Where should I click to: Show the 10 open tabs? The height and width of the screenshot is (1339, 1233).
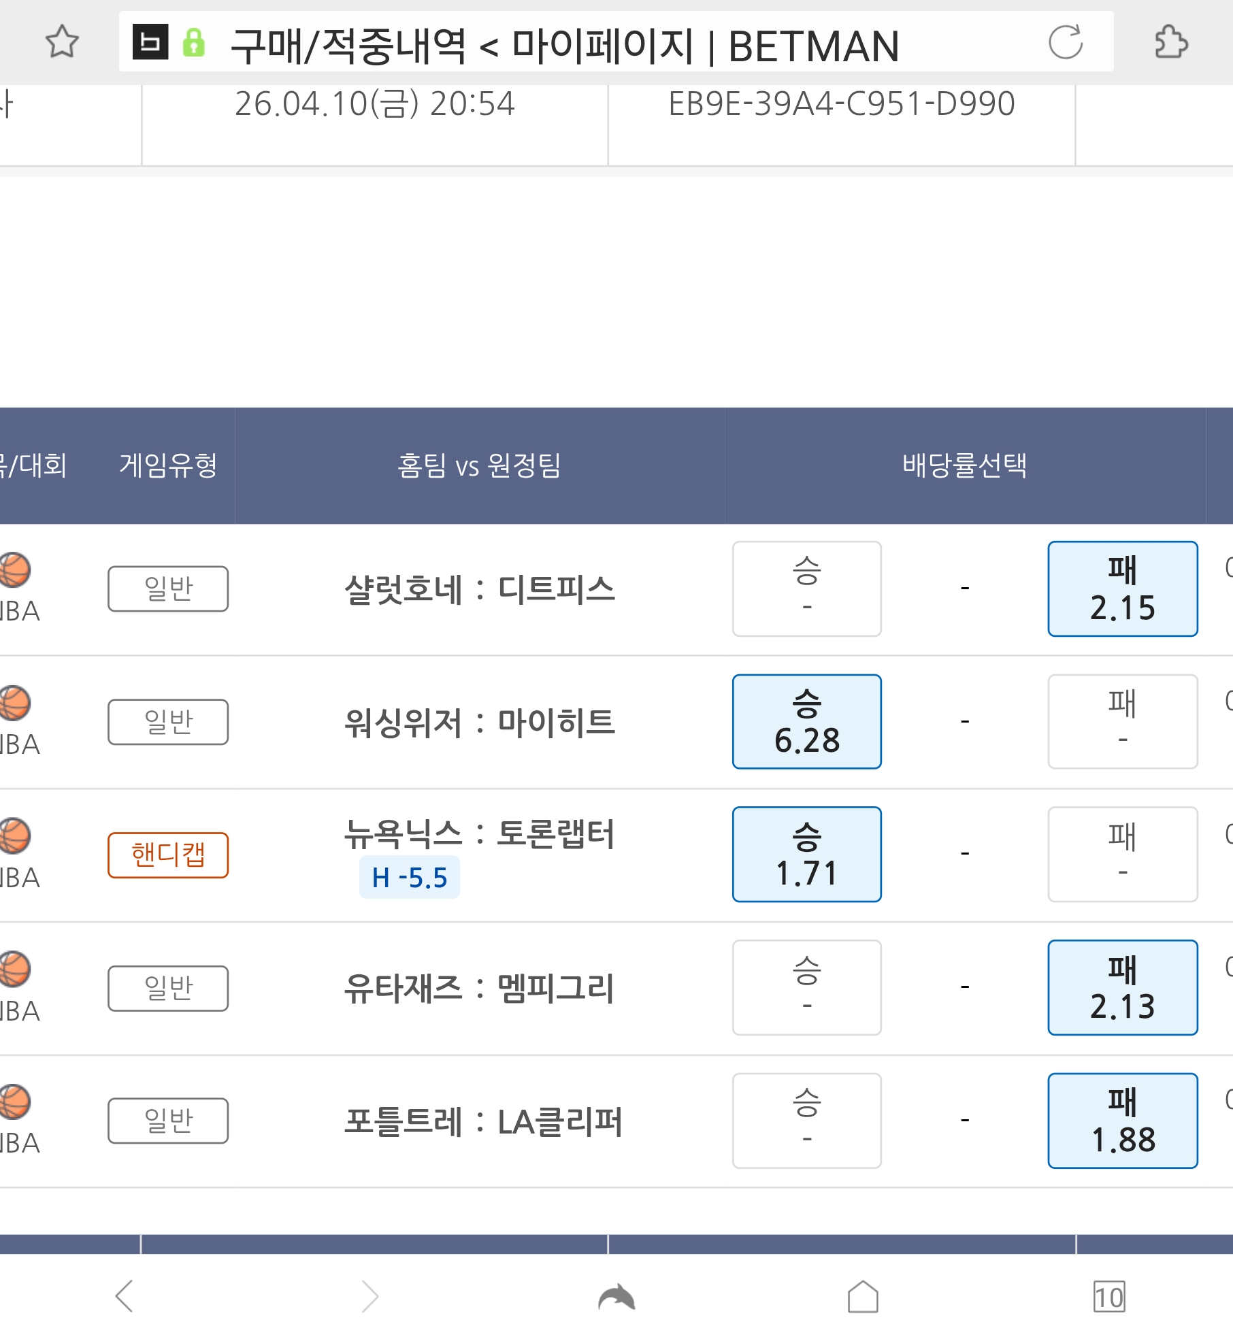1109,1297
